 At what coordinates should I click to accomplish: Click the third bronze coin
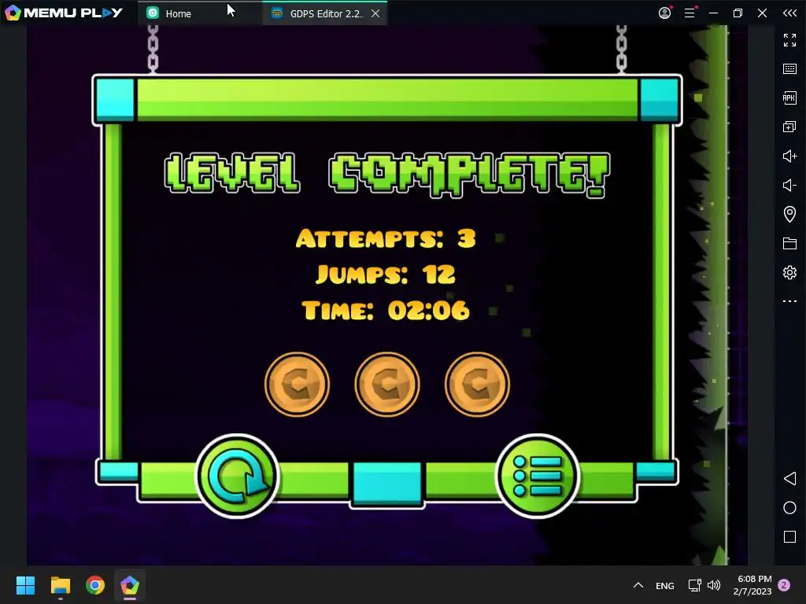point(477,384)
